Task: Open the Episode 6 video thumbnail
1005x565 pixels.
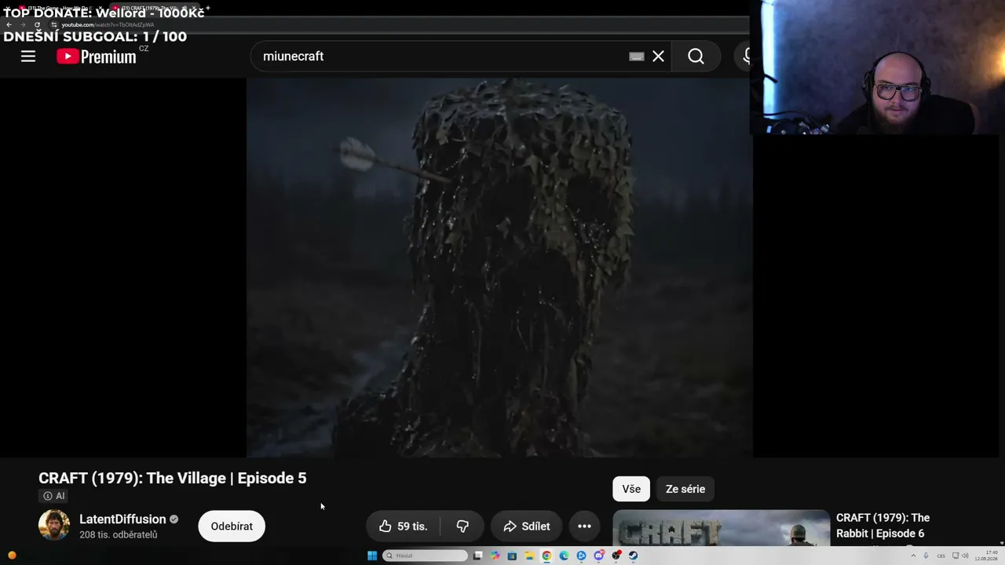Action: click(721, 528)
